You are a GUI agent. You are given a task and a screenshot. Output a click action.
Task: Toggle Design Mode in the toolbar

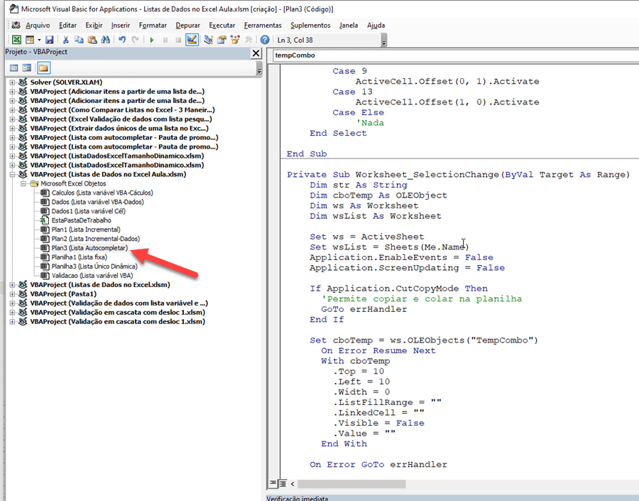click(192, 40)
